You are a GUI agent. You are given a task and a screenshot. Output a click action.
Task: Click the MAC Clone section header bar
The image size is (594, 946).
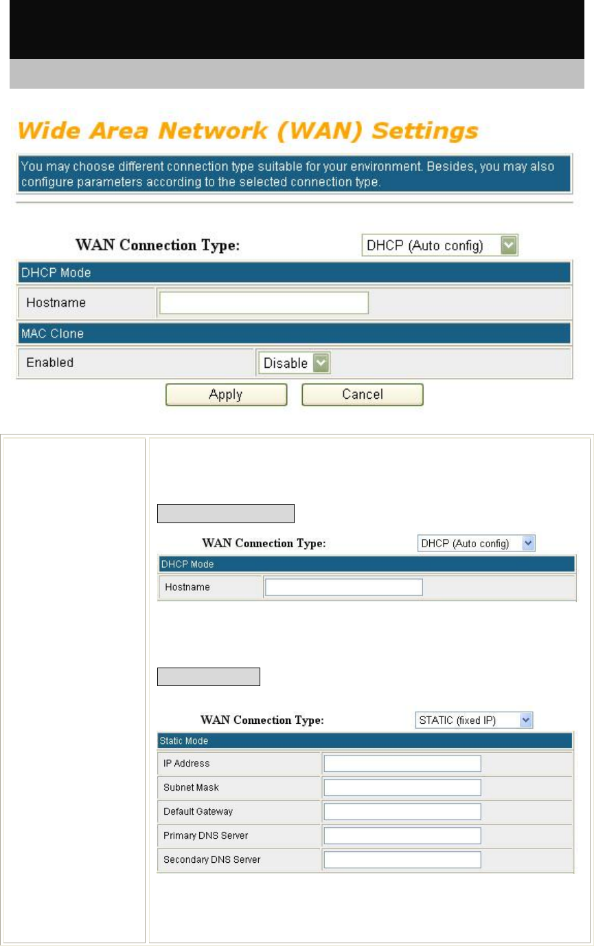[x=294, y=333]
